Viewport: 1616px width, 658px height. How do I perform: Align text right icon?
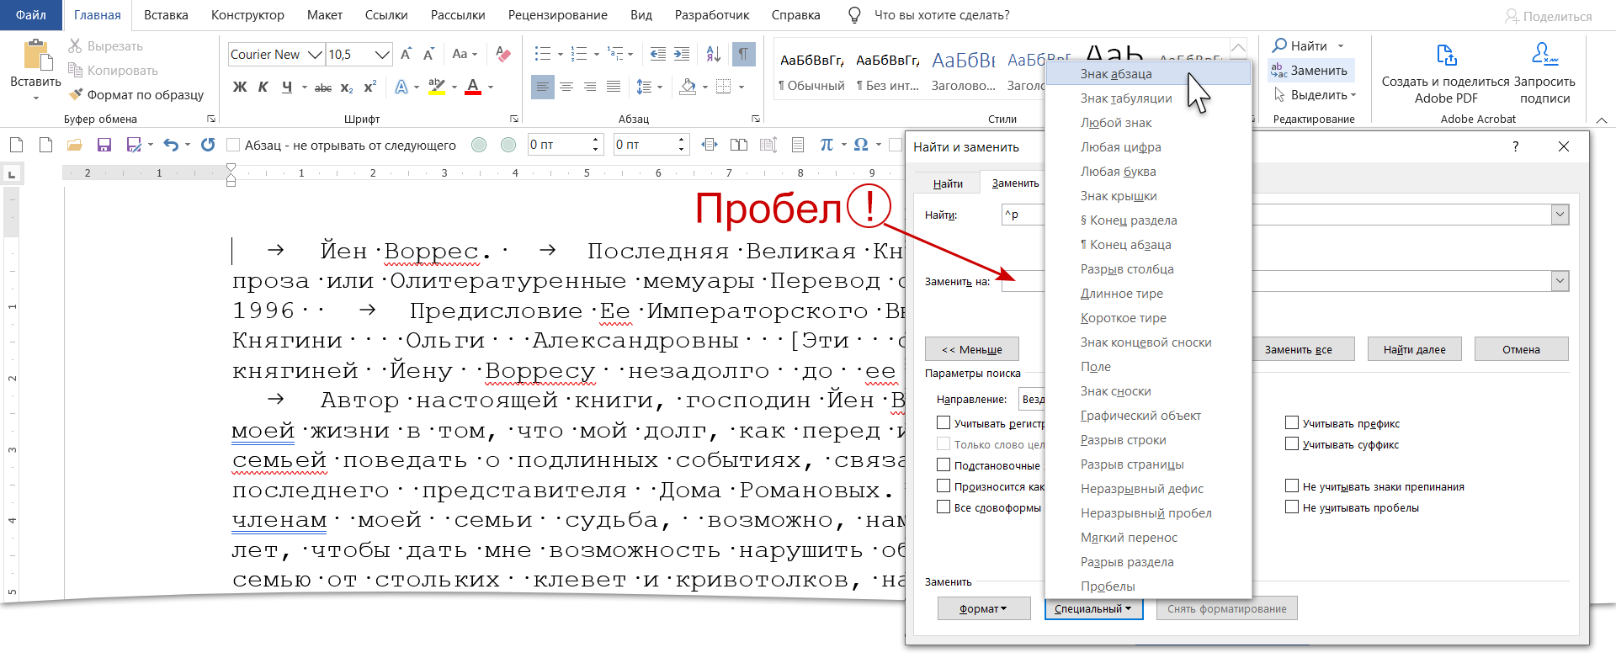coord(590,87)
